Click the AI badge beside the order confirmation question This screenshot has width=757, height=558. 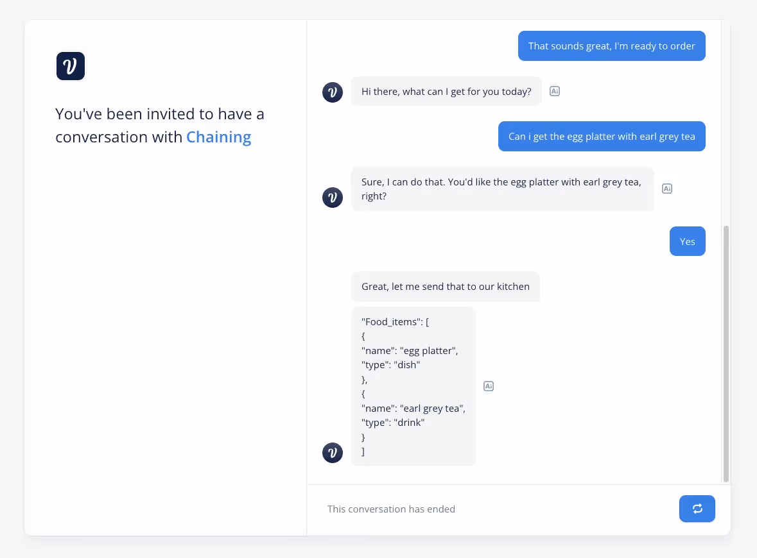(x=667, y=189)
